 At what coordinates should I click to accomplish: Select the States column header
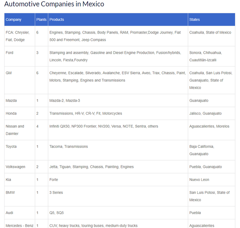coord(211,20)
